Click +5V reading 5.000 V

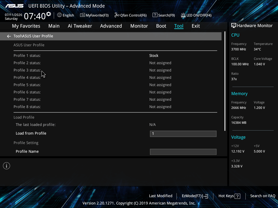point(259,151)
